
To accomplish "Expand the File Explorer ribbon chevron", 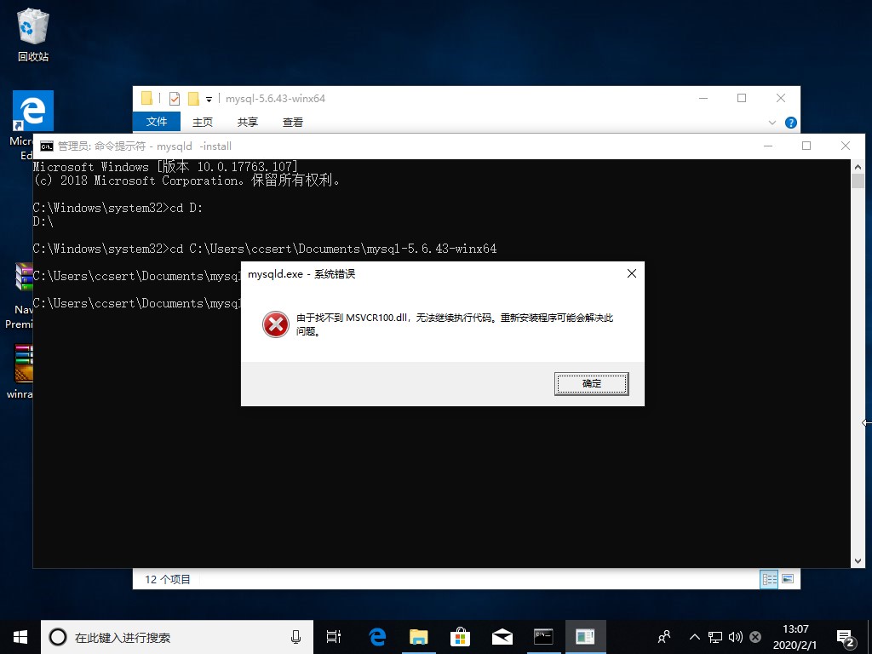I will pos(772,123).
